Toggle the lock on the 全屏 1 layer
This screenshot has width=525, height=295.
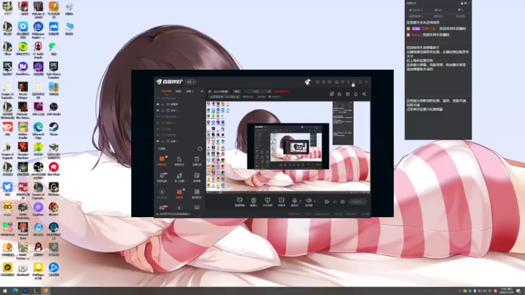tap(163, 141)
